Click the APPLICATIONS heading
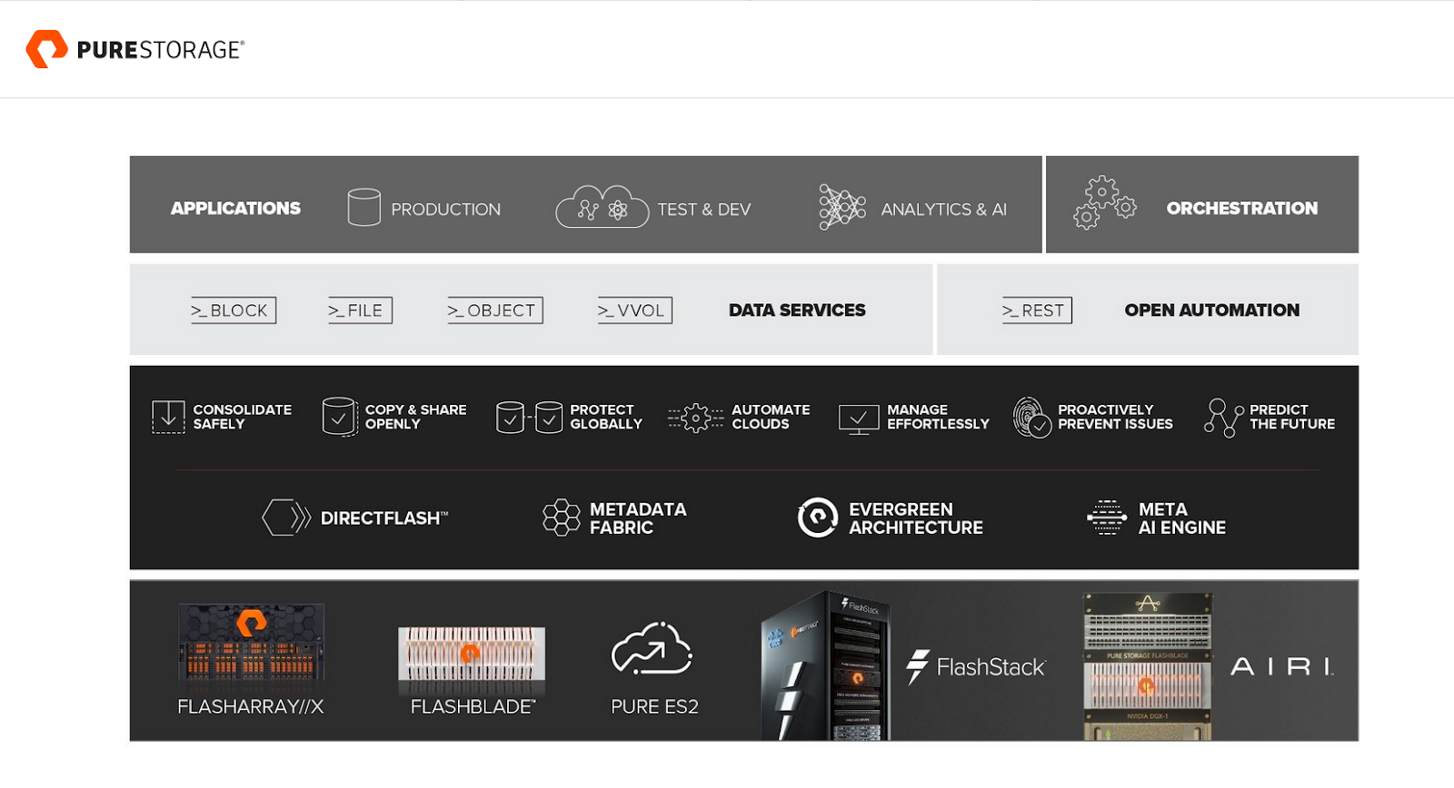The height and width of the screenshot is (788, 1454). pos(235,208)
